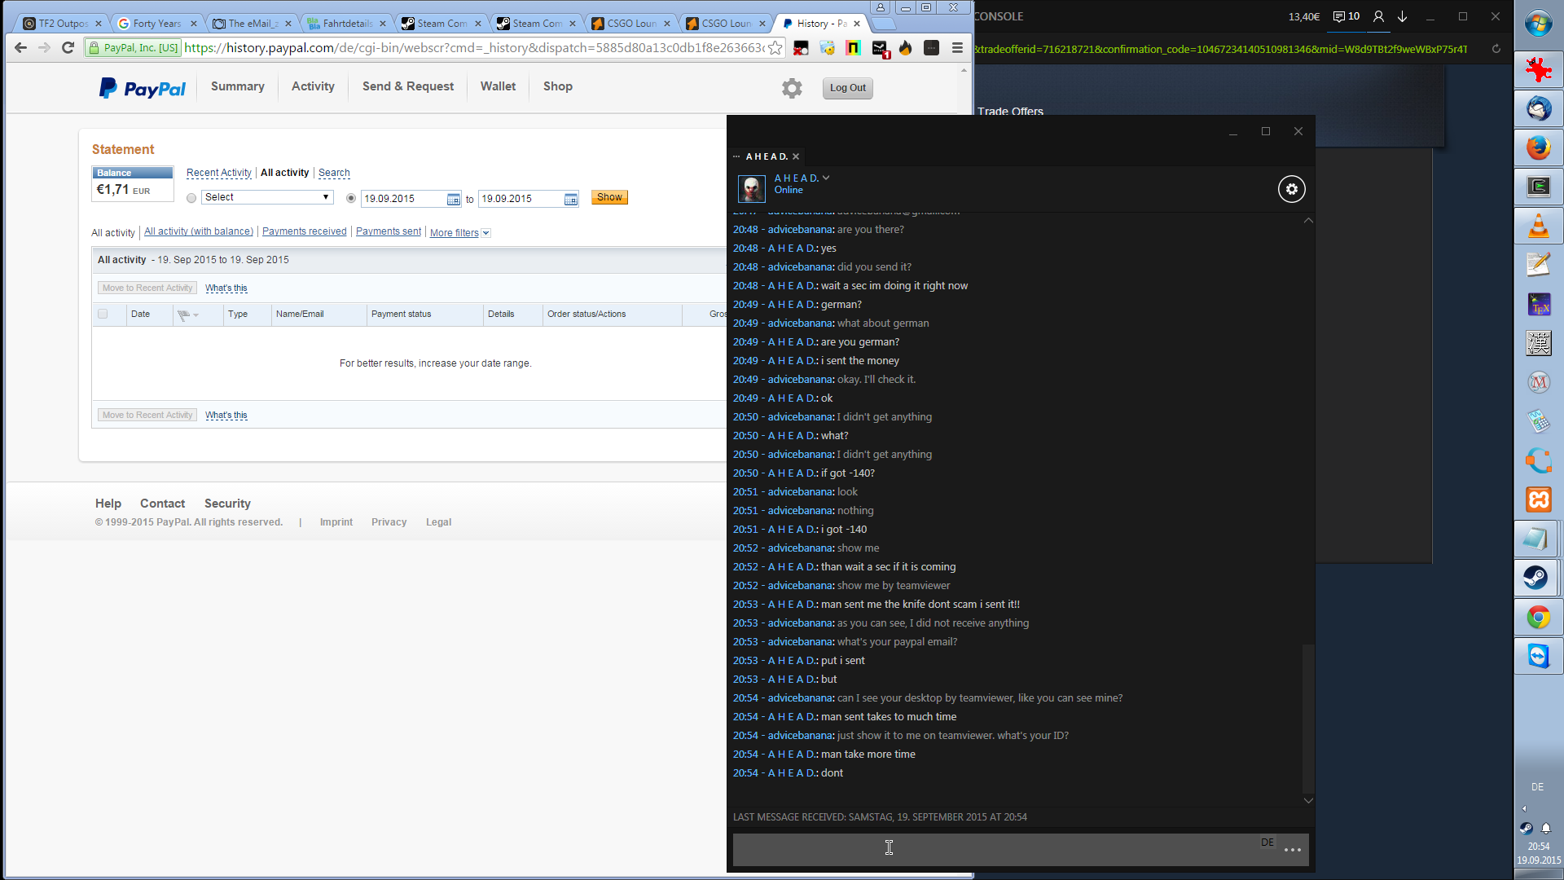Select radio button next to Select dropdown

tap(191, 198)
